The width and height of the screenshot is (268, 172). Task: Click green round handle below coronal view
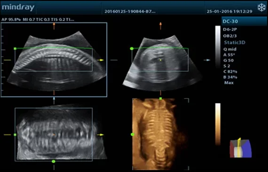(54, 161)
